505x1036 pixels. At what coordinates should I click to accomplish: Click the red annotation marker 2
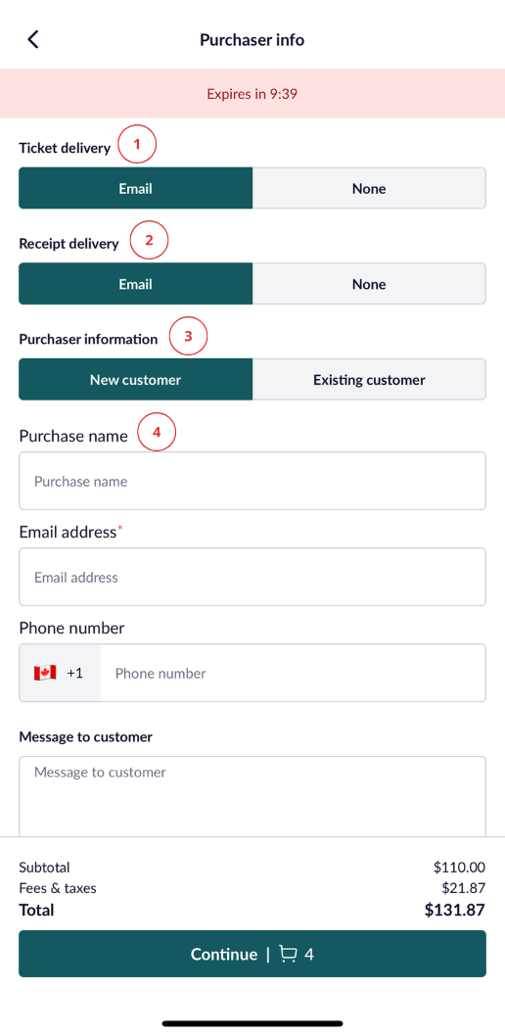point(149,240)
